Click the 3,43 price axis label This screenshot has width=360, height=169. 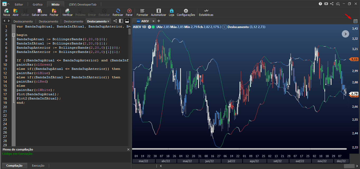pos(355,28)
